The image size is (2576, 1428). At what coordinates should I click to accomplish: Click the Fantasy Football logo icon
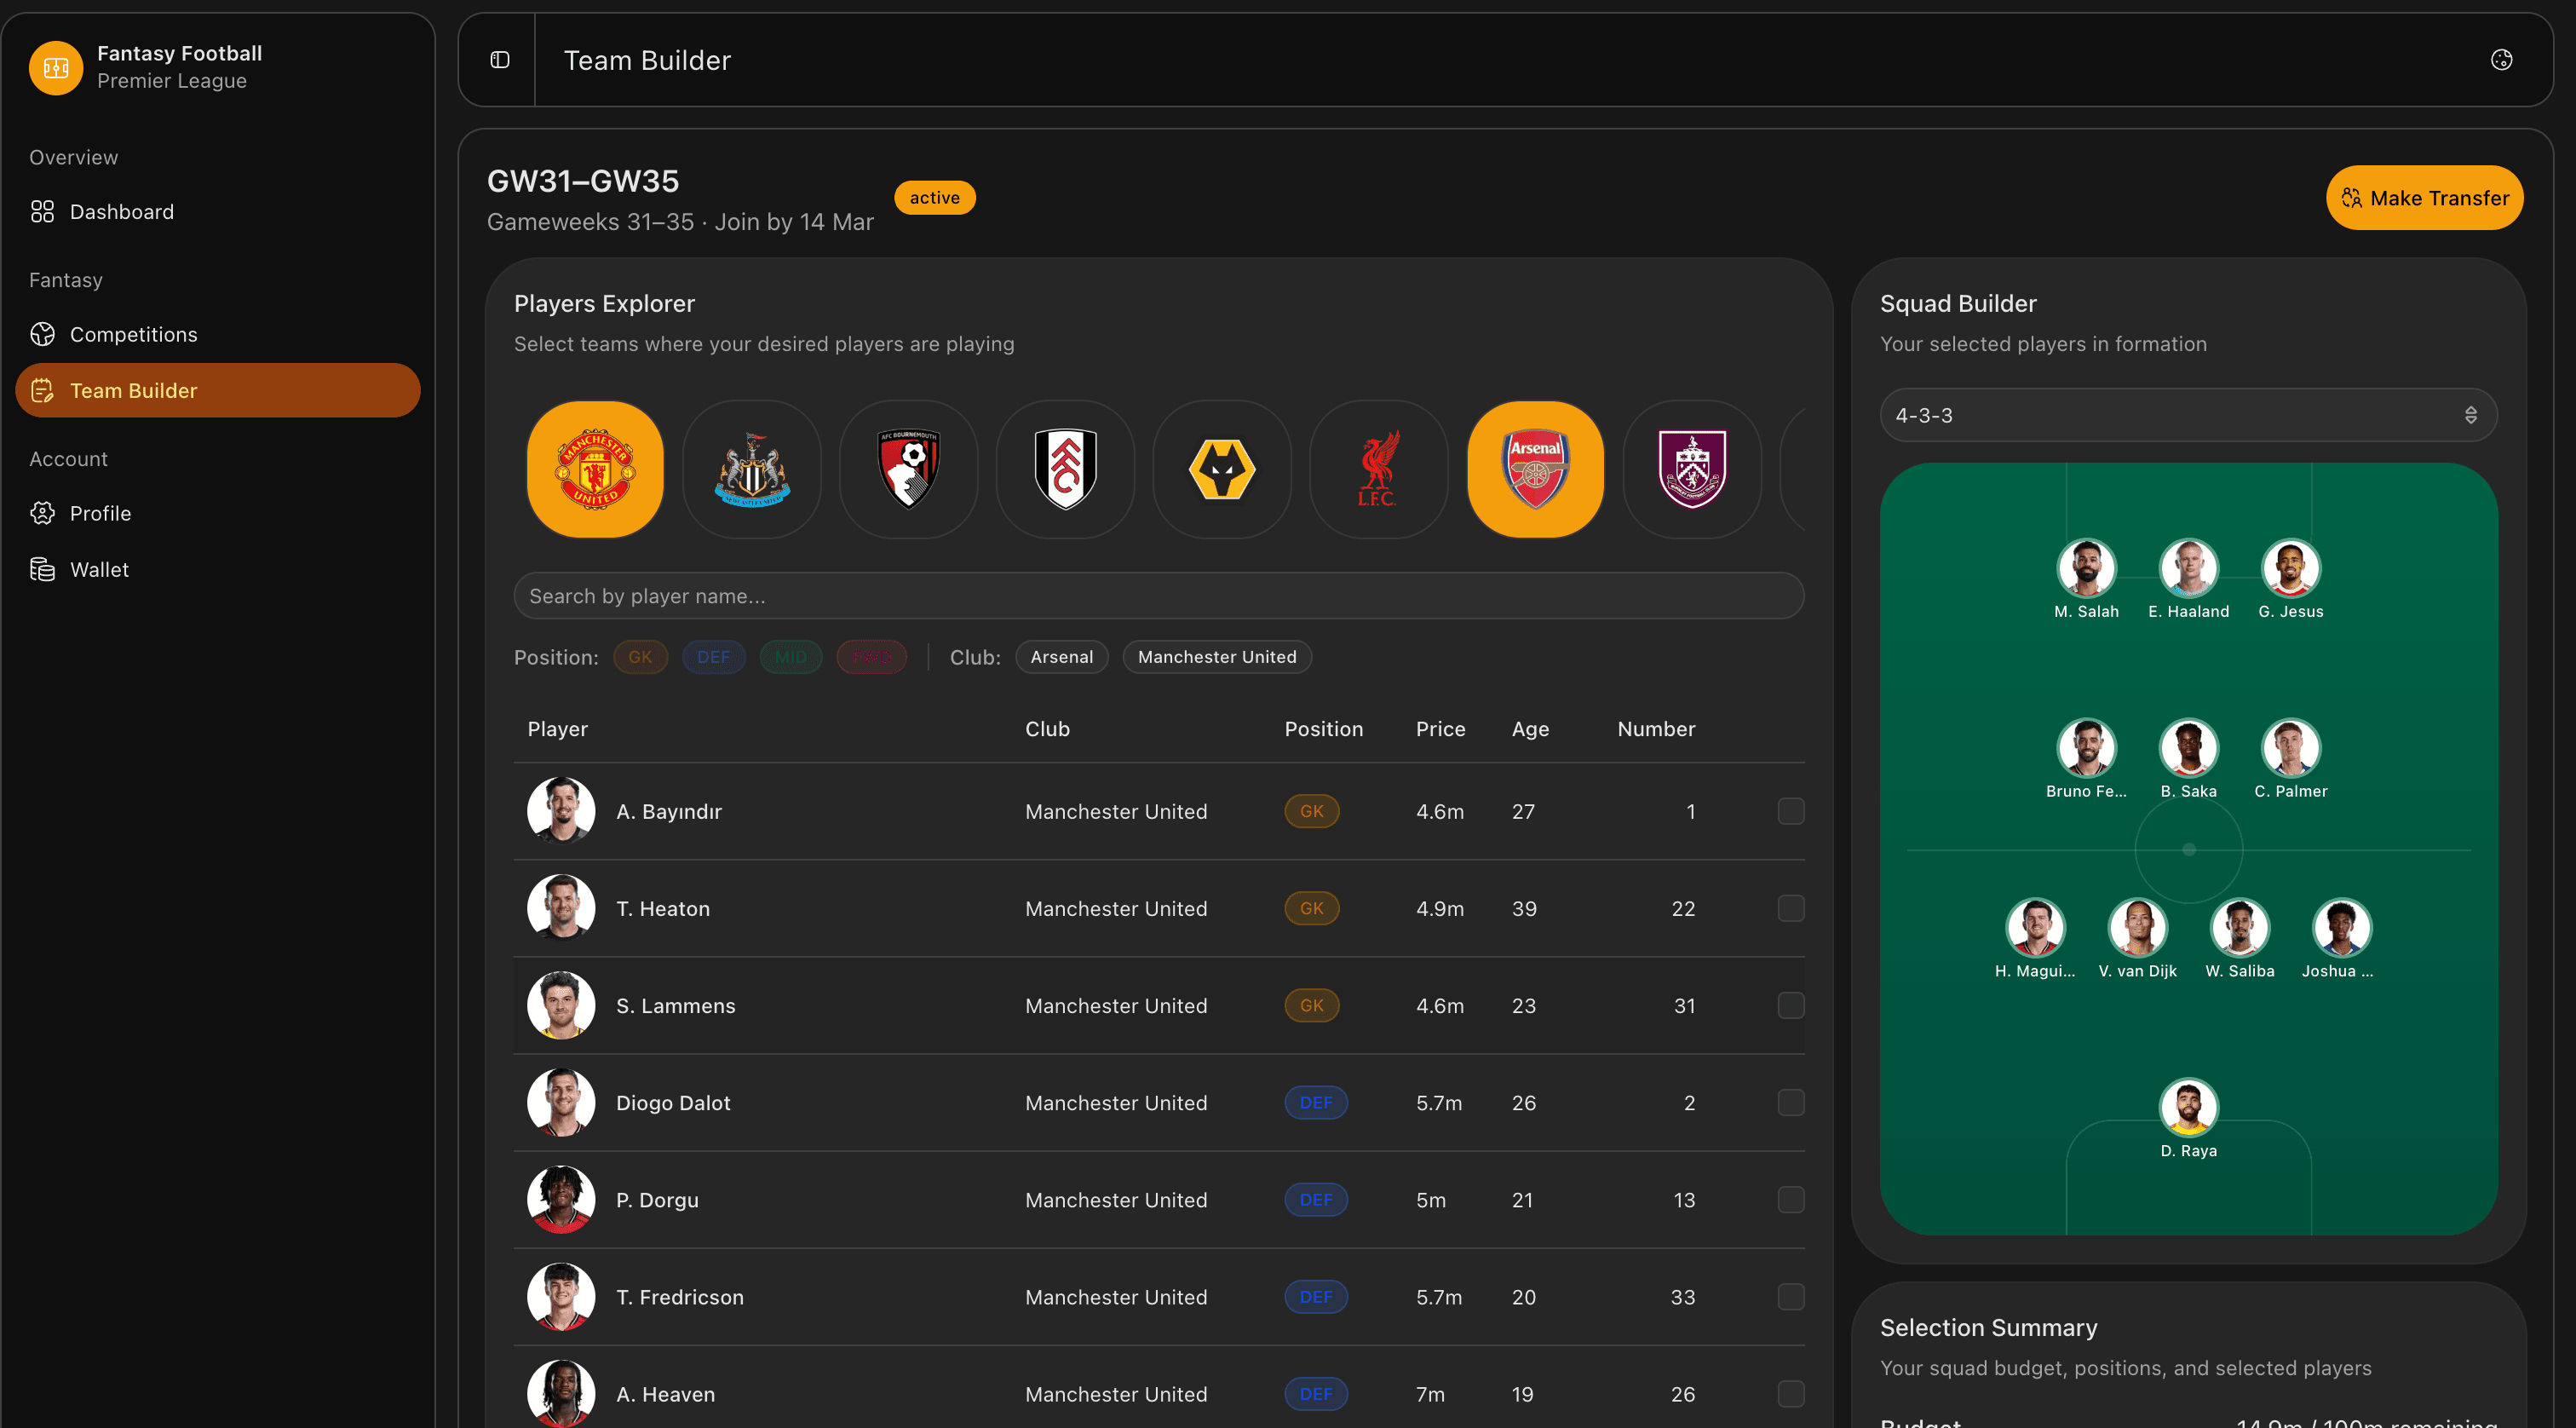[x=56, y=67]
